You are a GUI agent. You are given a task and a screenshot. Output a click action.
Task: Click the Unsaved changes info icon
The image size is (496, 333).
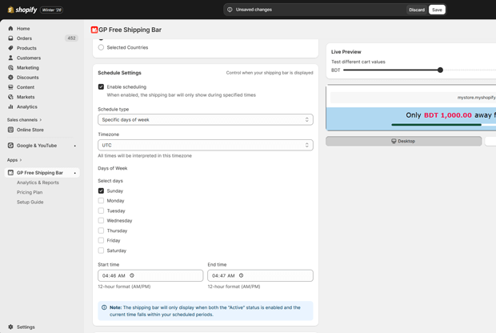pos(230,10)
